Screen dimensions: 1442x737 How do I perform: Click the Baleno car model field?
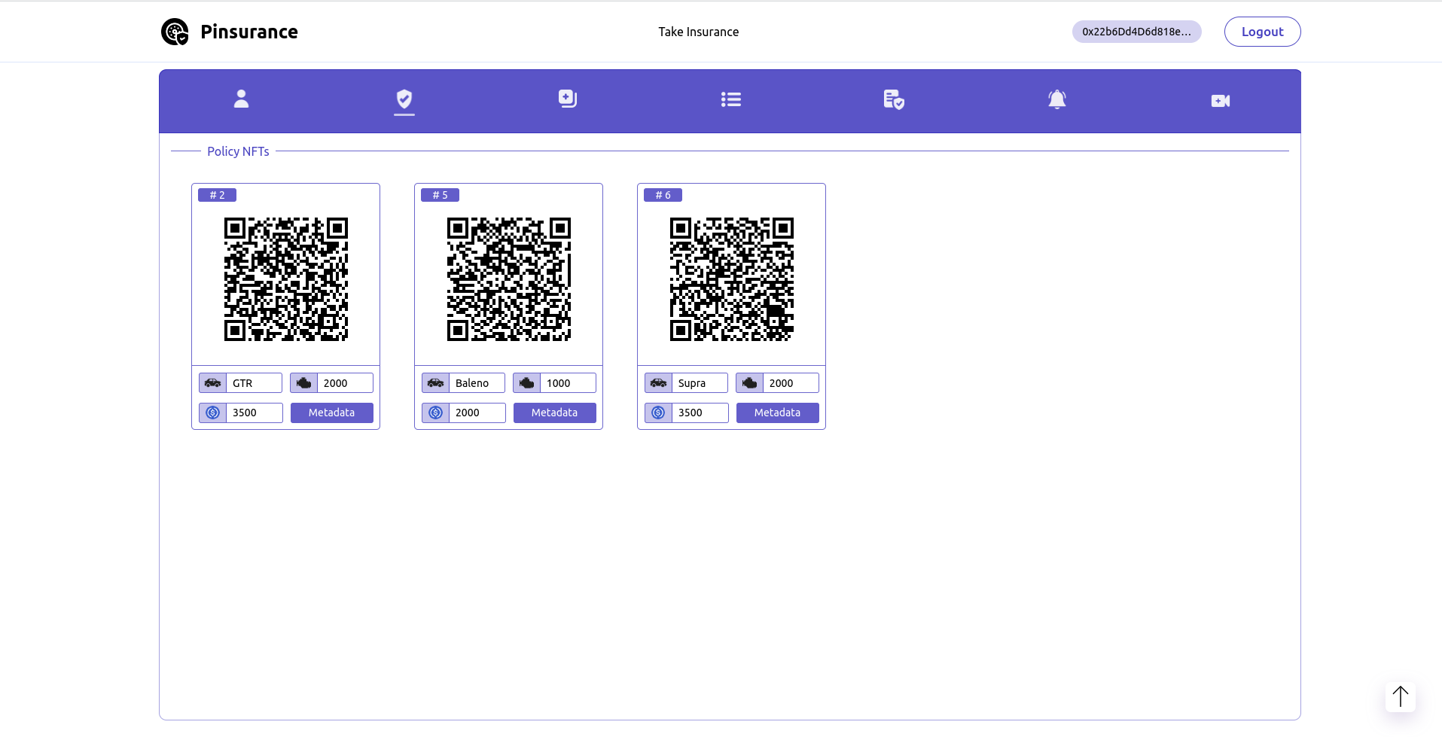[x=477, y=383]
